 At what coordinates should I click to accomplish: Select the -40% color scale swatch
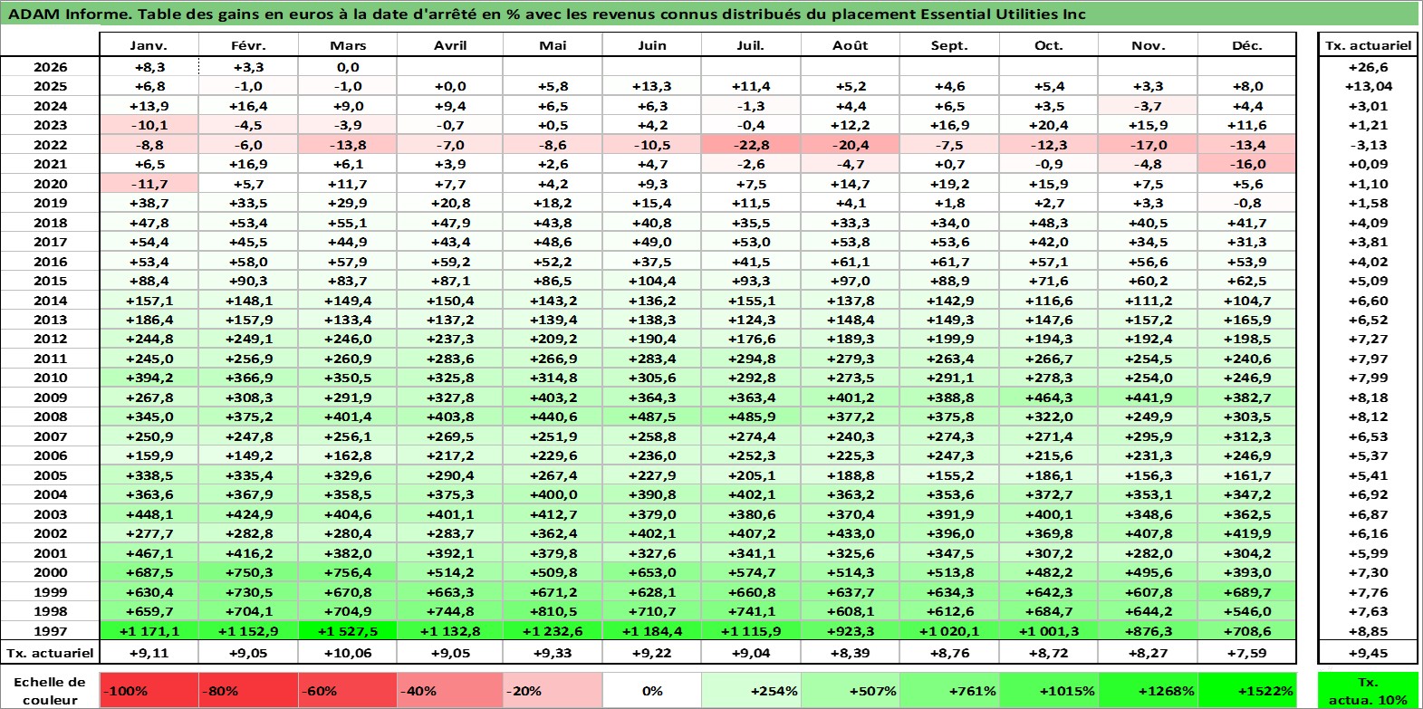(x=450, y=690)
